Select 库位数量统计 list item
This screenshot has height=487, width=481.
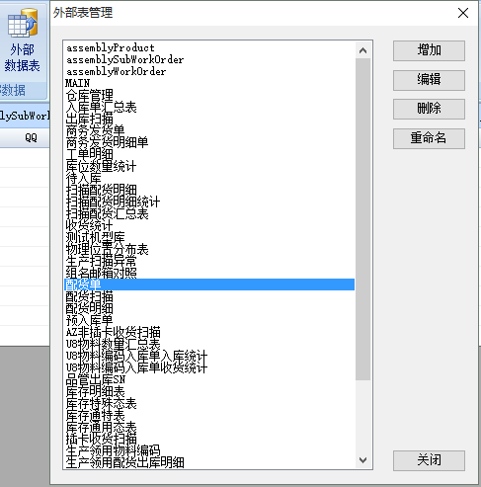[101, 166]
